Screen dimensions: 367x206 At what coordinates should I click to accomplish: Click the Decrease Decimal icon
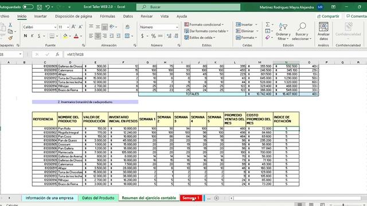[176, 36]
